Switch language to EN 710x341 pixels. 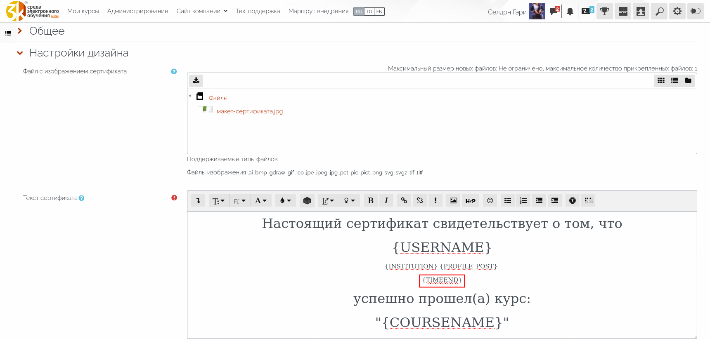pyautogui.click(x=379, y=12)
